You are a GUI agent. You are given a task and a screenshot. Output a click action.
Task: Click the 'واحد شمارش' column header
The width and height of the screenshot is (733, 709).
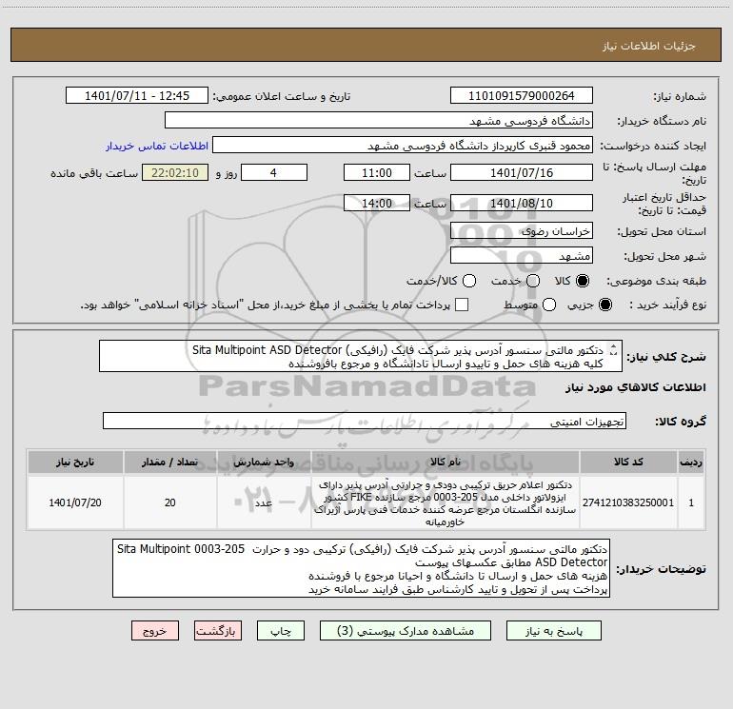[x=264, y=462]
